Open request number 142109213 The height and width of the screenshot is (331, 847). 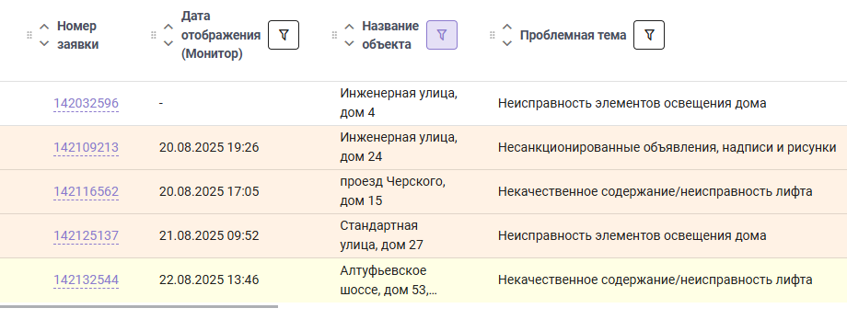click(x=86, y=148)
